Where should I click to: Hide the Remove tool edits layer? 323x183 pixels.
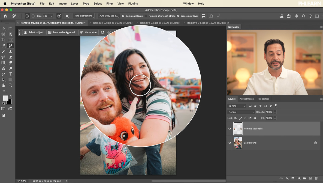(x=230, y=129)
